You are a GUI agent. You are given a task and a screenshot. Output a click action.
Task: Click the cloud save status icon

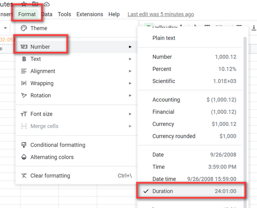click(x=47, y=4)
